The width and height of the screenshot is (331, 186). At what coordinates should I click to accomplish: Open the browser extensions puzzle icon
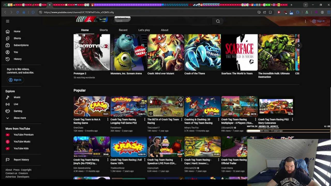click(x=298, y=12)
